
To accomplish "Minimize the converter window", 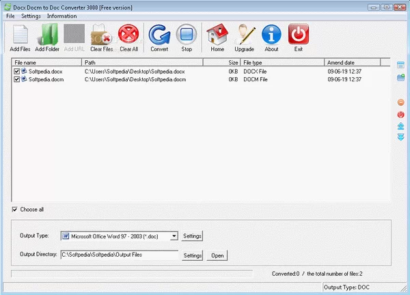I will 373,8.
